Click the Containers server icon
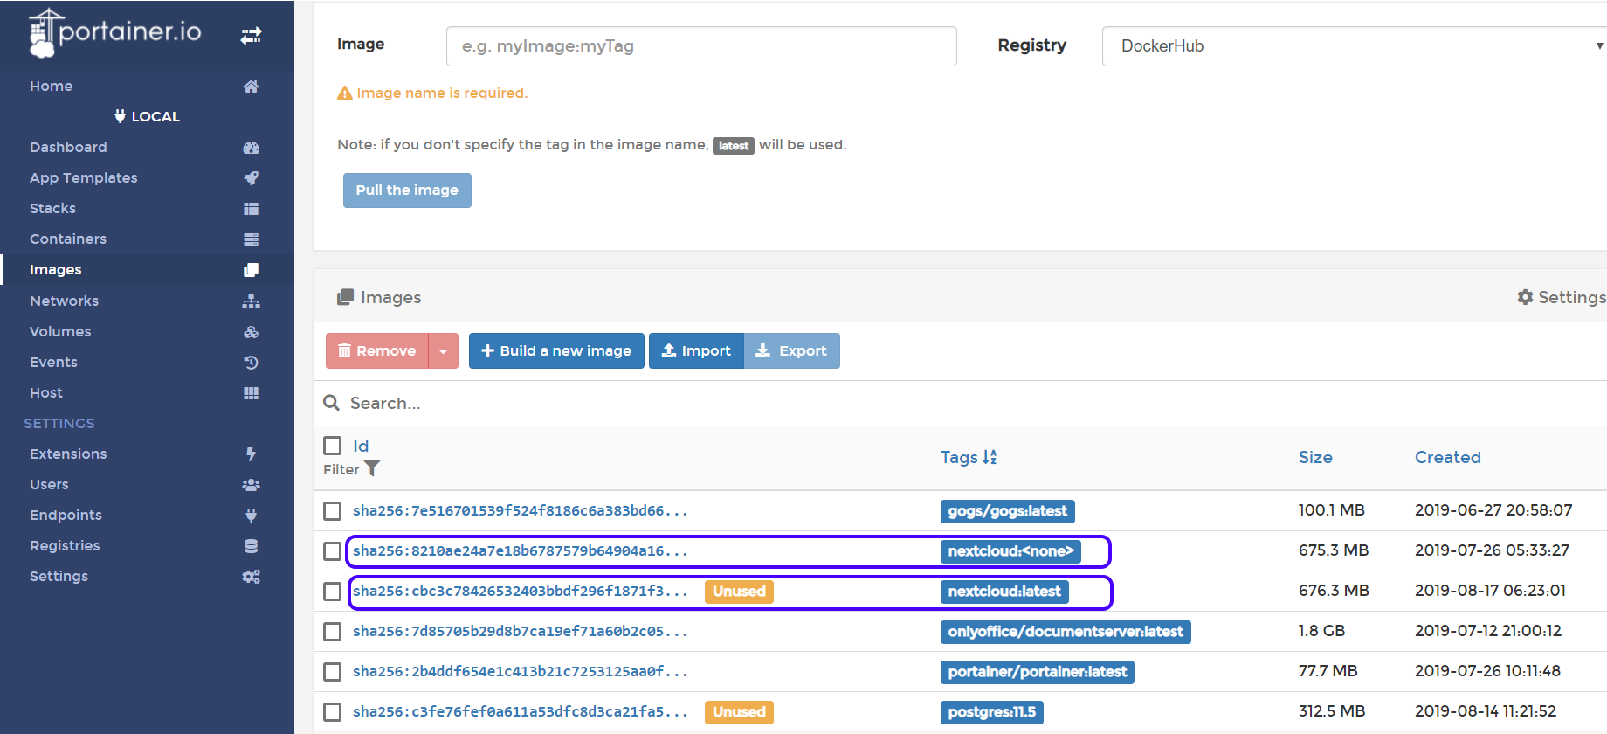Image resolution: width=1607 pixels, height=734 pixels. pyautogui.click(x=252, y=239)
